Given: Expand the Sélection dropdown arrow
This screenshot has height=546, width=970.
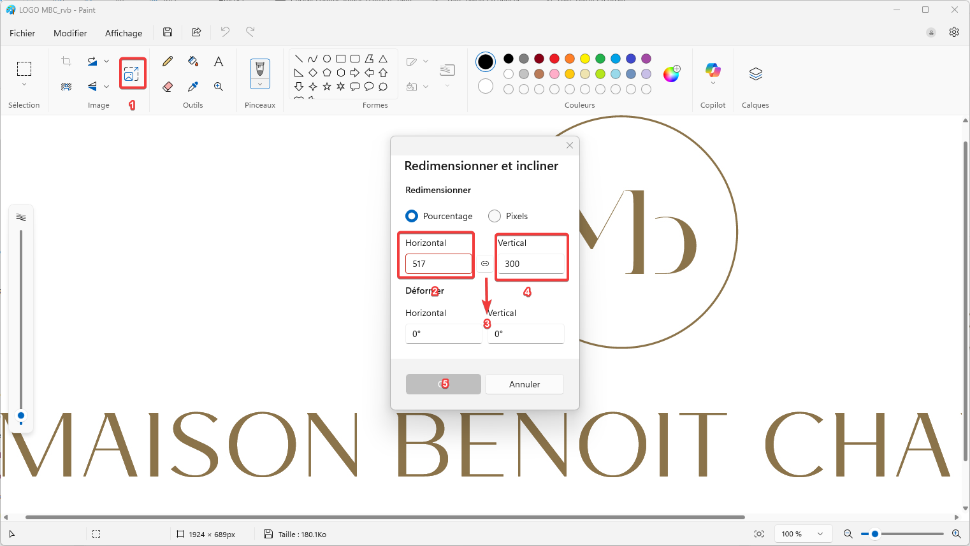Looking at the screenshot, I should 24,85.
